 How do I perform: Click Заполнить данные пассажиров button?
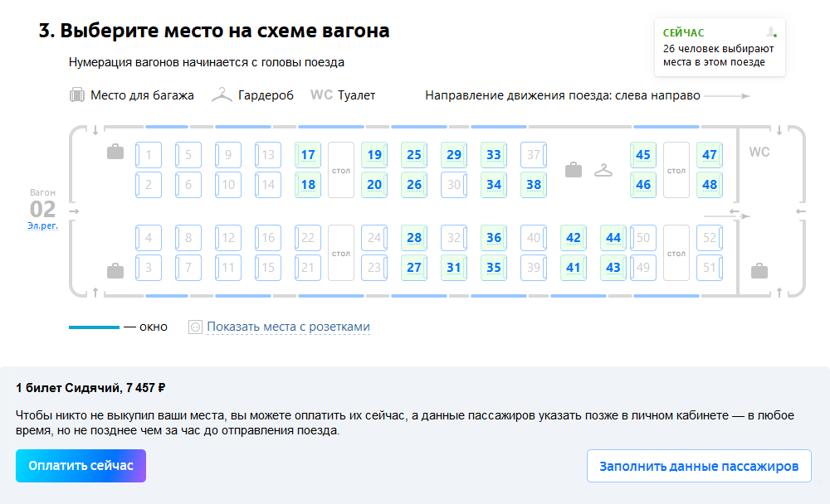click(x=699, y=466)
